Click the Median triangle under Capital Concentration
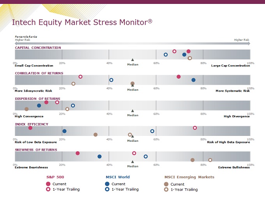 pyautogui.click(x=132, y=60)
